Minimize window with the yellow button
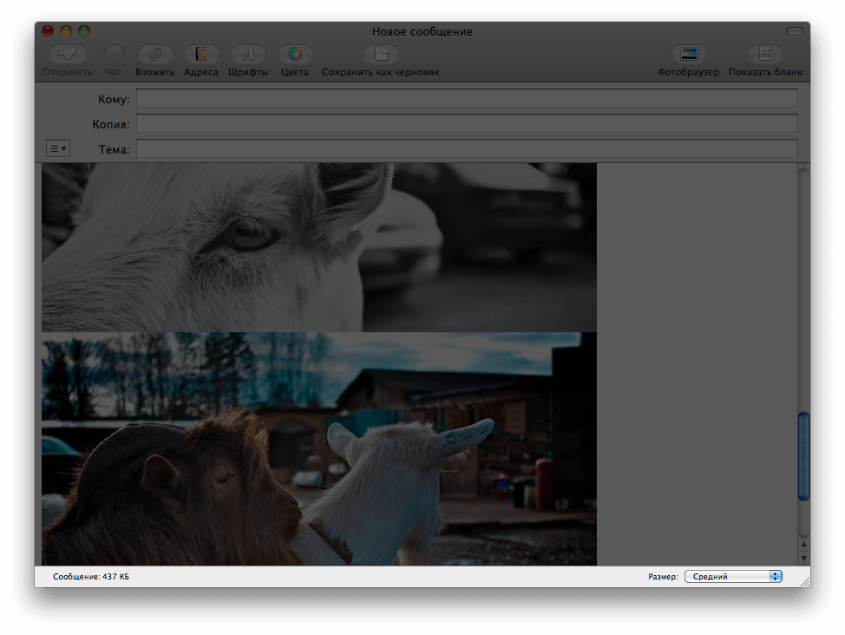845x635 pixels. coord(66,31)
